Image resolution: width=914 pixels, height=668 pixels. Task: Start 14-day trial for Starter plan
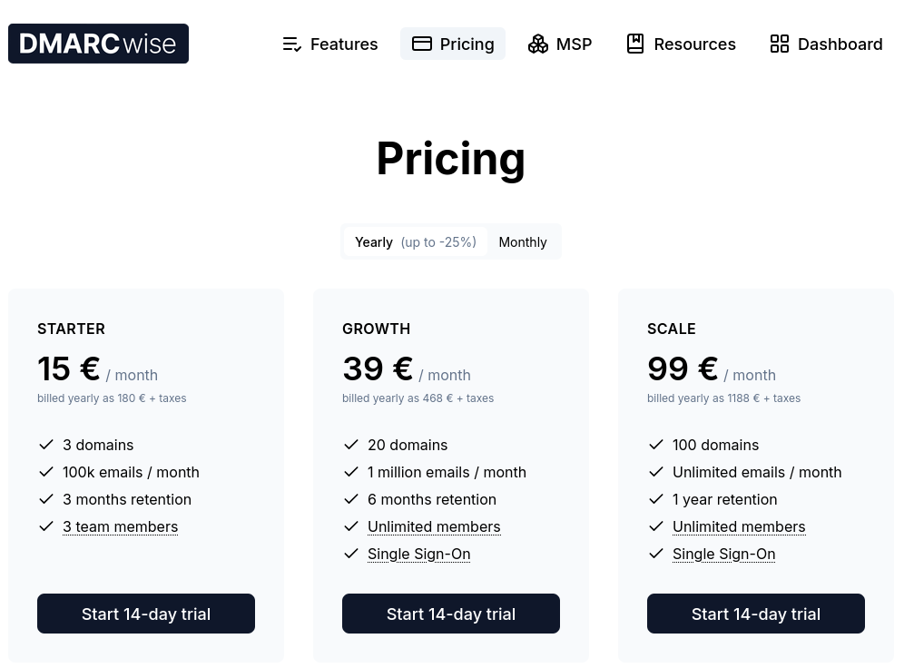146,614
